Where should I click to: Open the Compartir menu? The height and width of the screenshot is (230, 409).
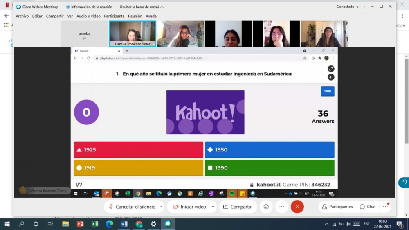click(x=55, y=16)
